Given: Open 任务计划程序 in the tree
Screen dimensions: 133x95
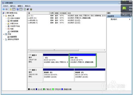Looking at the screenshot, I should [14, 18].
